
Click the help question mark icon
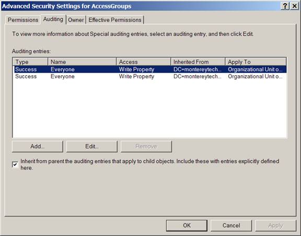coord(285,6)
